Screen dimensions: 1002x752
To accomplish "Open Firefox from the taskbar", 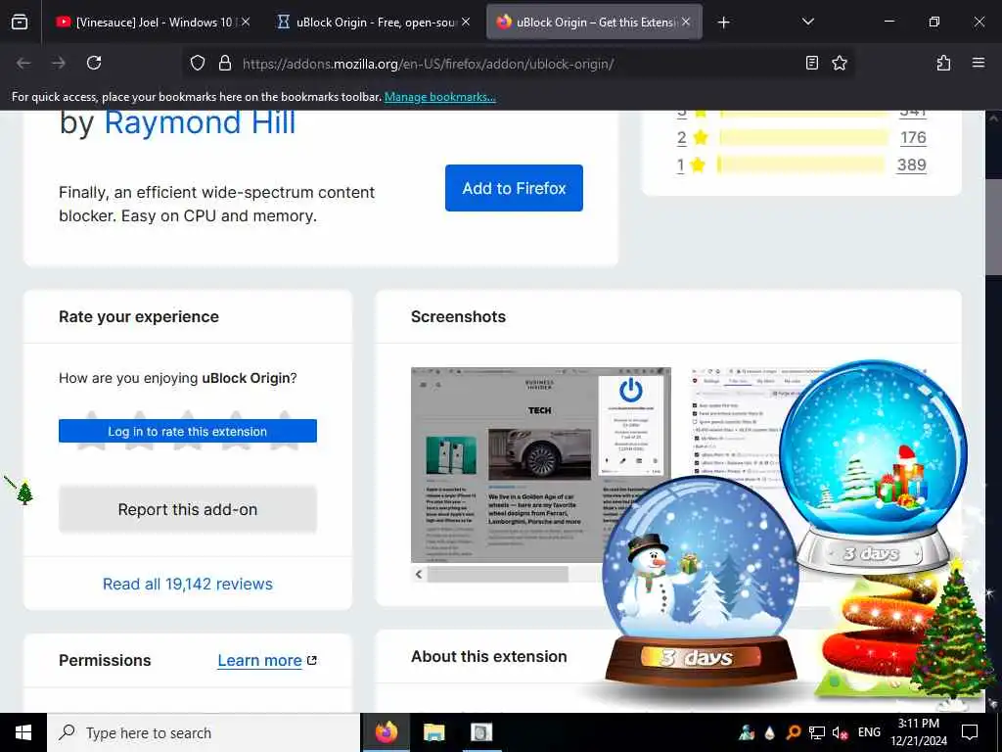I will (387, 732).
